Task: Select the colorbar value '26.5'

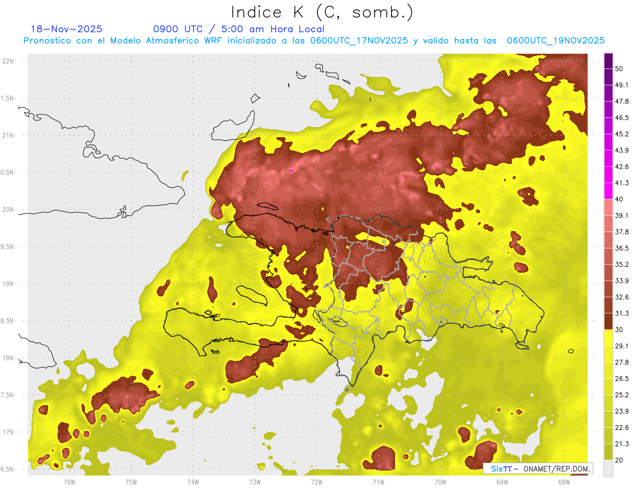Action: click(622, 379)
